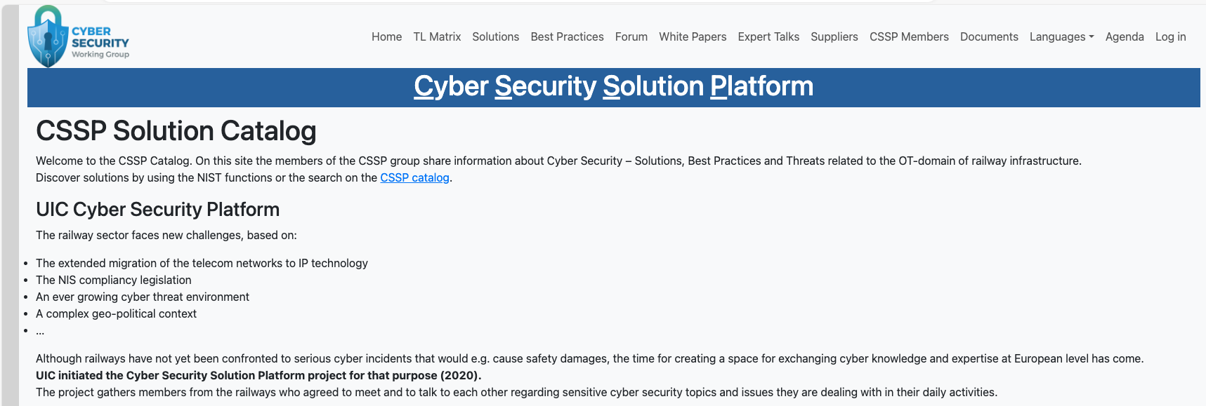Image resolution: width=1206 pixels, height=406 pixels.
Task: Click the UIC Cyber Security Platform heading
Action: [x=158, y=209]
